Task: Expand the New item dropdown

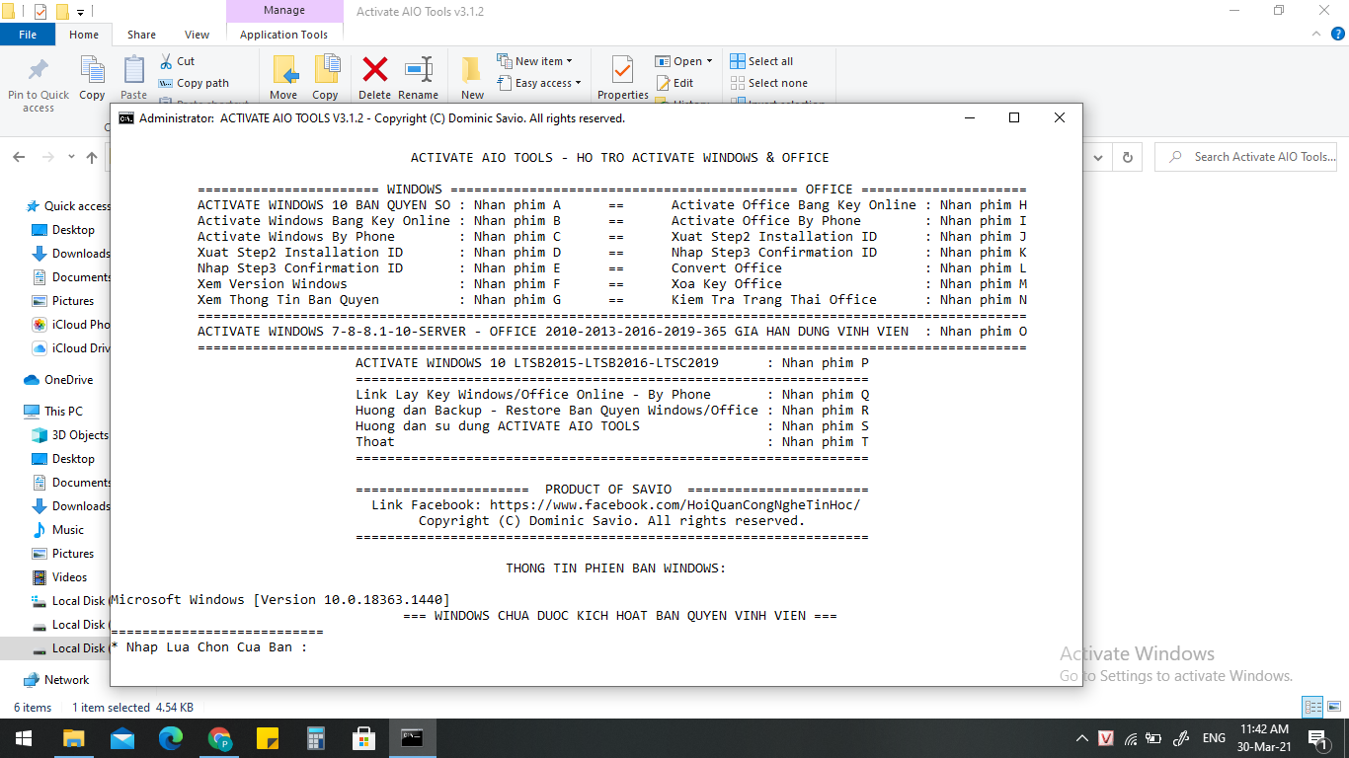Action: tap(534, 61)
